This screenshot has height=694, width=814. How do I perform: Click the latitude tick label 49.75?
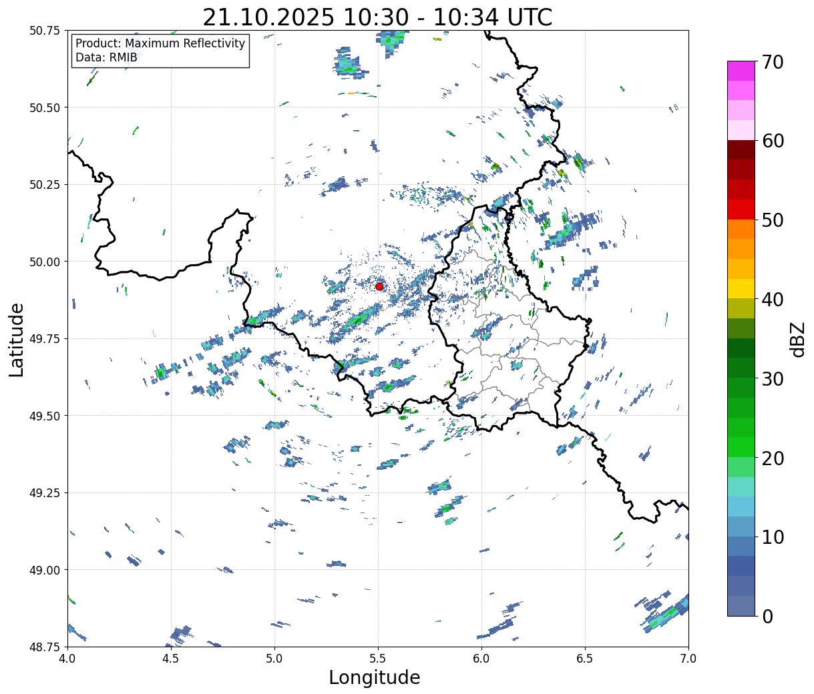(x=44, y=338)
